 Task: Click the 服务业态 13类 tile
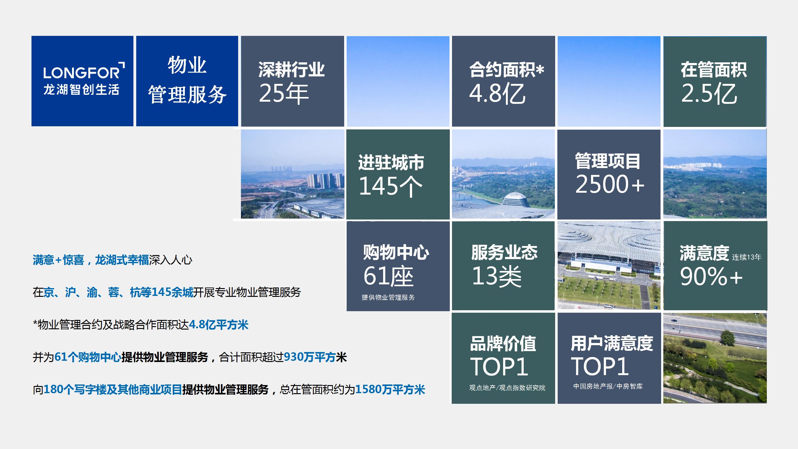[x=503, y=266]
